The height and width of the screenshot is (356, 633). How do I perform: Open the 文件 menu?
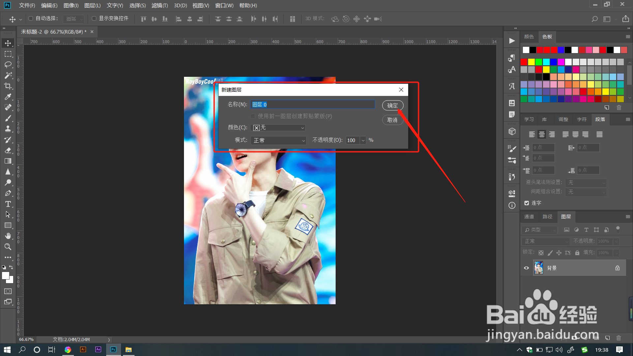tap(27, 6)
